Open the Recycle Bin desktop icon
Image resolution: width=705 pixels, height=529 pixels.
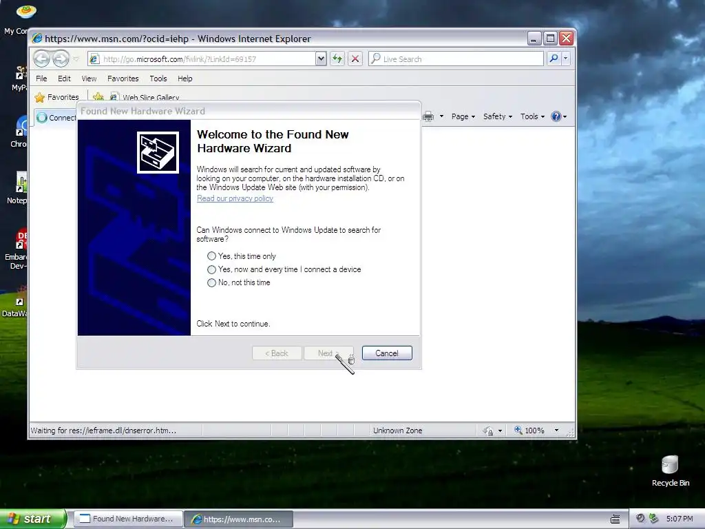[670, 471]
